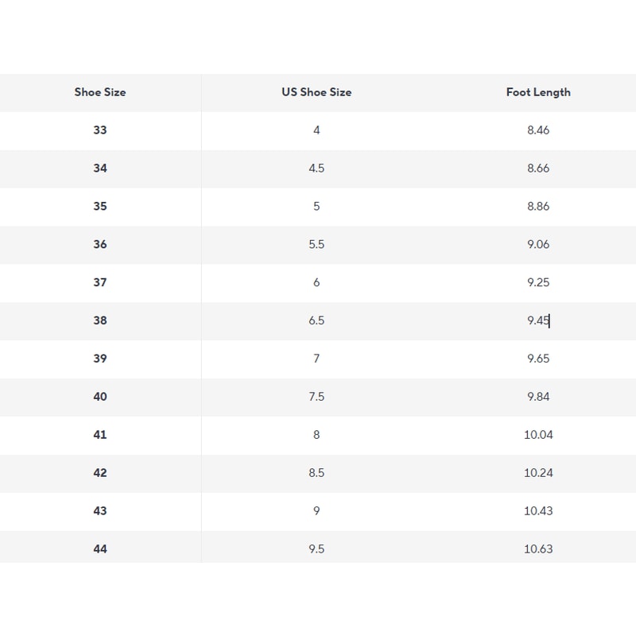
Task: Select foot length 9.84 cell
Action: (x=538, y=397)
